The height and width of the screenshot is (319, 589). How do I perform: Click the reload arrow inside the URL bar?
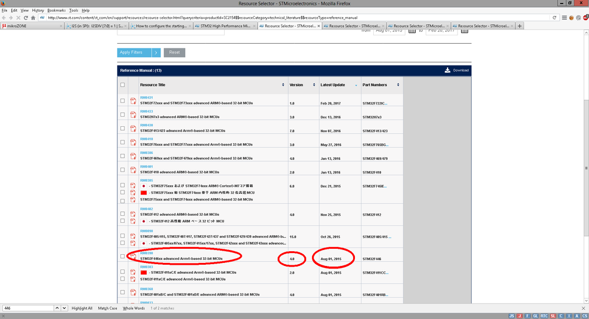(554, 18)
